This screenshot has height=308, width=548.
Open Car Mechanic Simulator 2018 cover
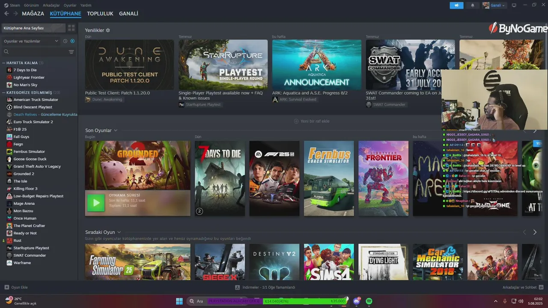pyautogui.click(x=438, y=262)
